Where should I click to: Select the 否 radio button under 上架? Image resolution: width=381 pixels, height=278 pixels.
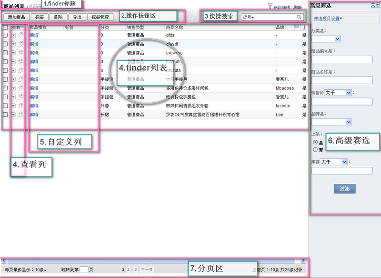click(x=315, y=150)
